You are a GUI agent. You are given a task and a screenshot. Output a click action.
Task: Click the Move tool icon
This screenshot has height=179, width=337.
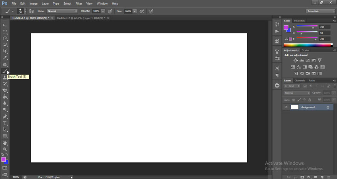(x=5, y=25)
